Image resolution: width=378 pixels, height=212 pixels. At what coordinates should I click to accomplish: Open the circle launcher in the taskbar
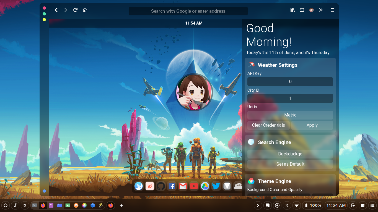click(6, 205)
